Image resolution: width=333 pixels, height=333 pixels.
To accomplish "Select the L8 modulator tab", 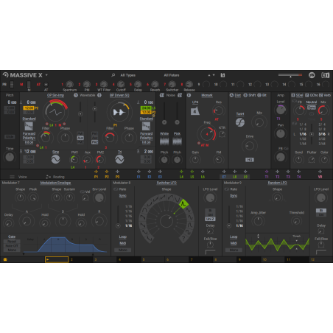I will (x=235, y=177).
